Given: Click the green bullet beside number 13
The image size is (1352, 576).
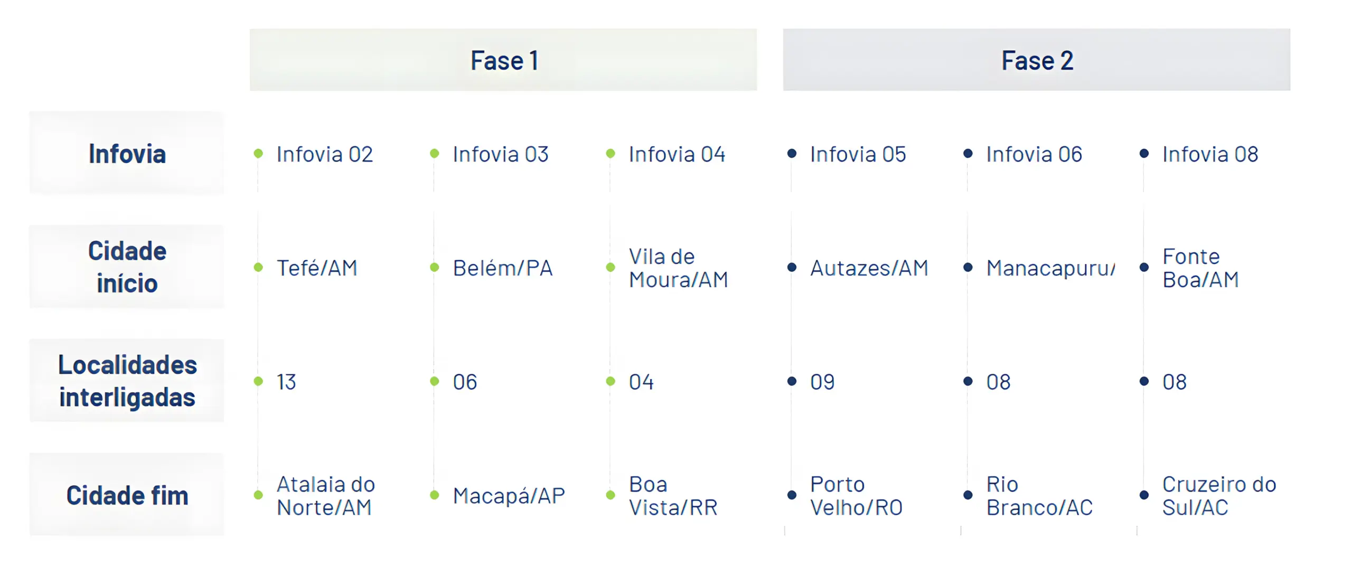Looking at the screenshot, I should [x=258, y=381].
